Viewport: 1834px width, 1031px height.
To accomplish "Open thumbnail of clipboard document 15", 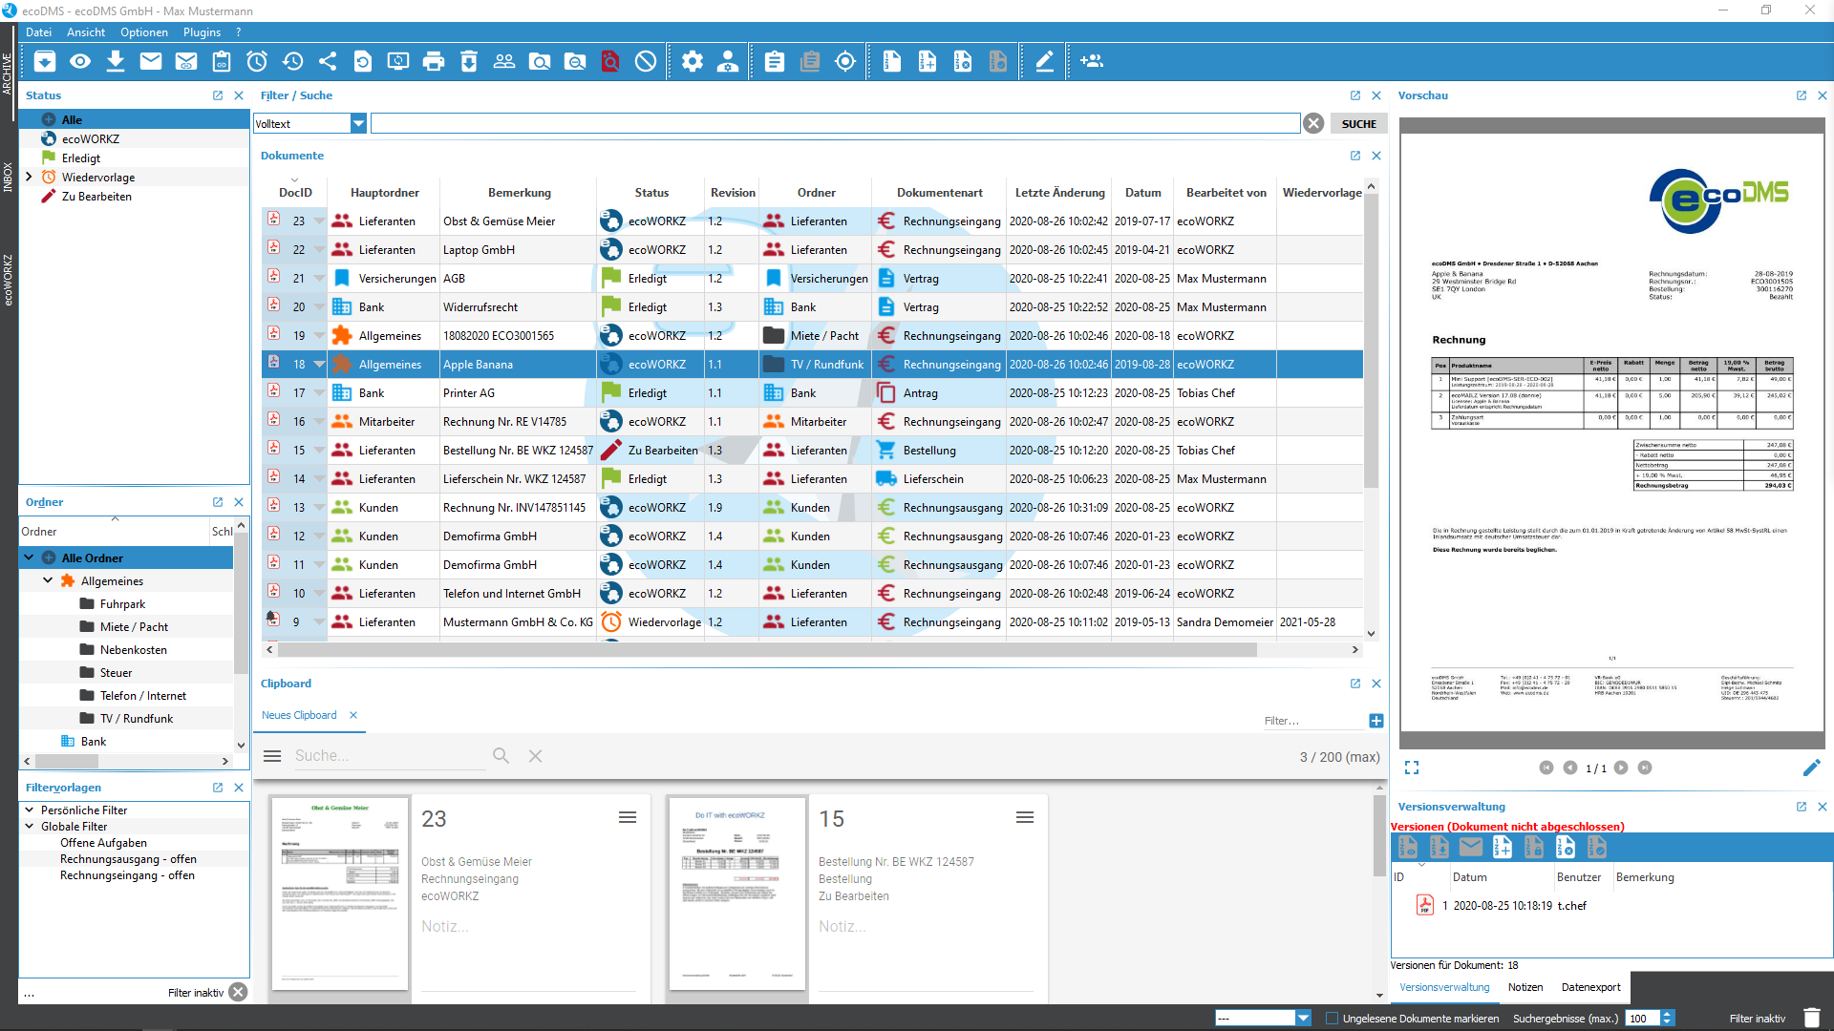I will [x=736, y=894].
